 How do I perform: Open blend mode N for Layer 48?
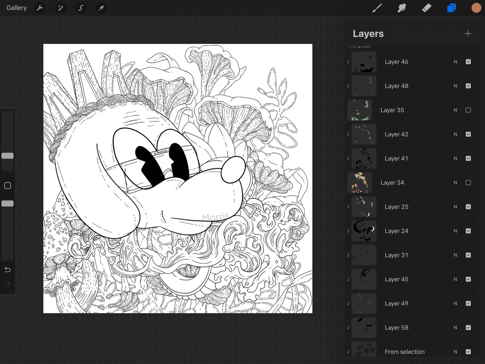click(455, 86)
